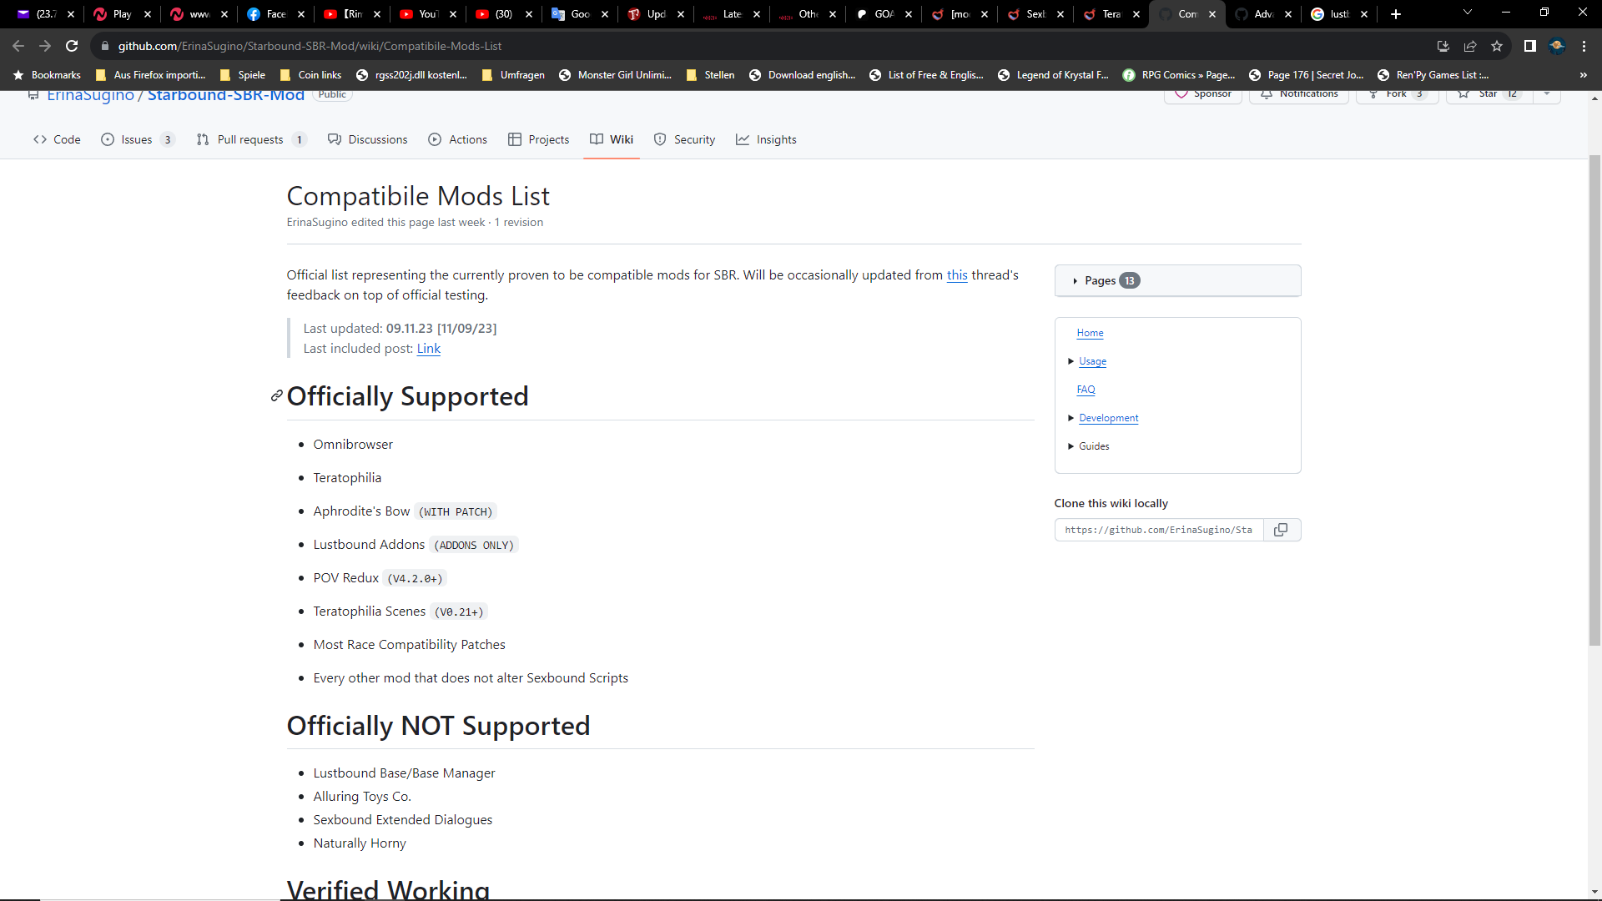This screenshot has height=901, width=1602.
Task: Click the anchor link icon beside Officially Supported
Action: pyautogui.click(x=276, y=396)
